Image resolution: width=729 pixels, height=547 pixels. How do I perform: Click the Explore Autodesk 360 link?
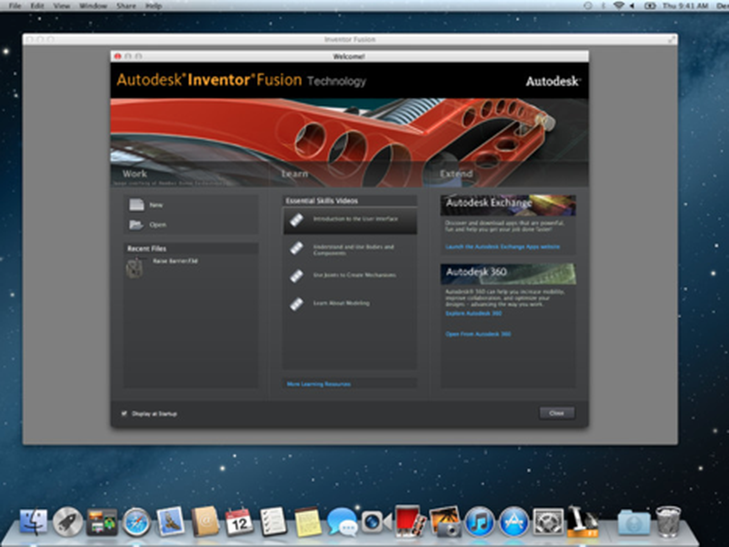click(x=473, y=314)
